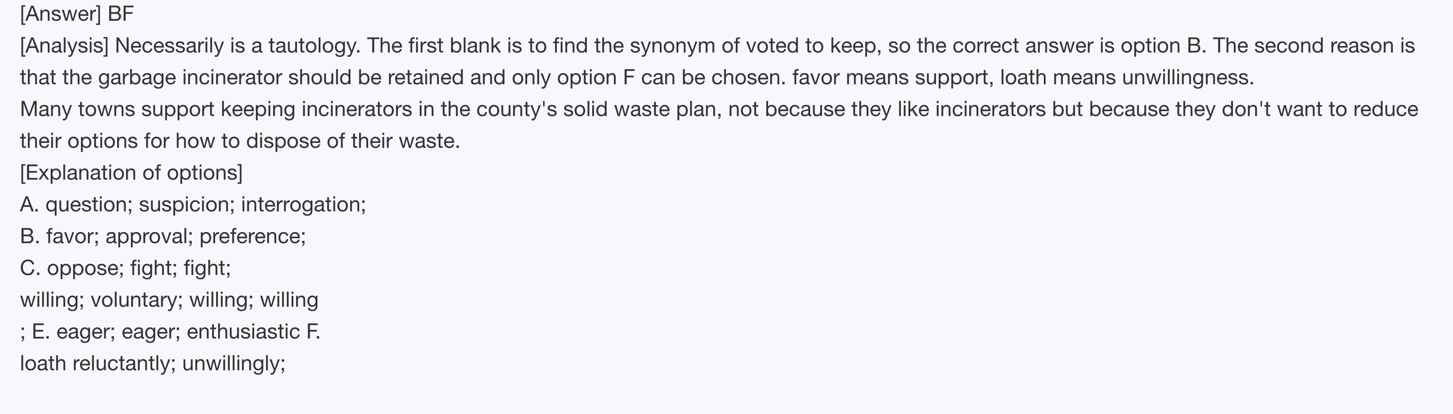Click the "[Analysis]" label
Viewport: 1453px width, 414px height.
pos(65,45)
